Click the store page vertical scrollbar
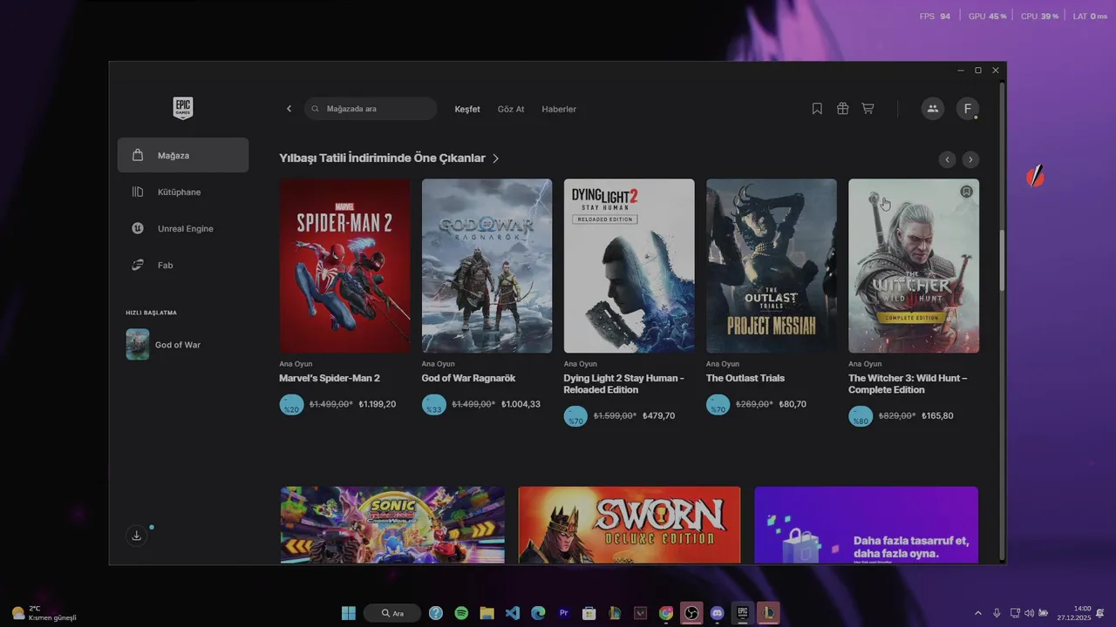The width and height of the screenshot is (1116, 627). (x=1002, y=260)
